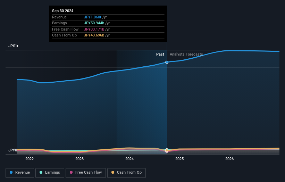Click the JP¥1.060t revenue value
The height and width of the screenshot is (182, 285).
tap(93, 17)
